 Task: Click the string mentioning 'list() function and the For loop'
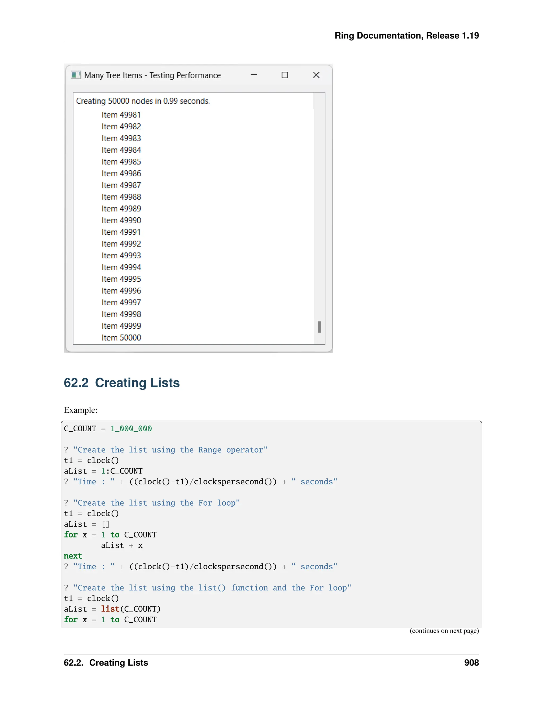212,588
